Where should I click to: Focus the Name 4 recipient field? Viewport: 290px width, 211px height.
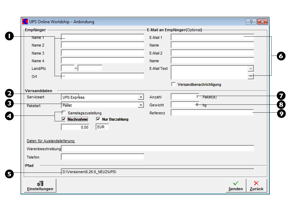pyautogui.click(x=103, y=61)
